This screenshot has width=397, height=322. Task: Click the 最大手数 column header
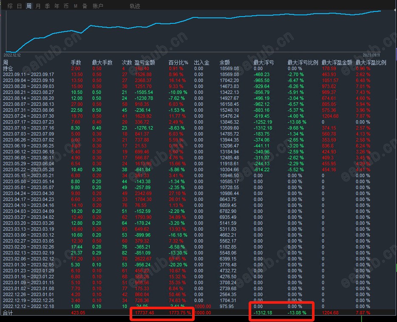tap(102, 62)
